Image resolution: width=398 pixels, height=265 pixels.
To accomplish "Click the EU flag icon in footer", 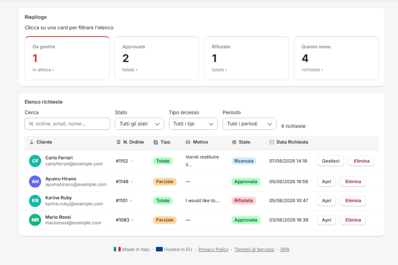I will click(159, 249).
